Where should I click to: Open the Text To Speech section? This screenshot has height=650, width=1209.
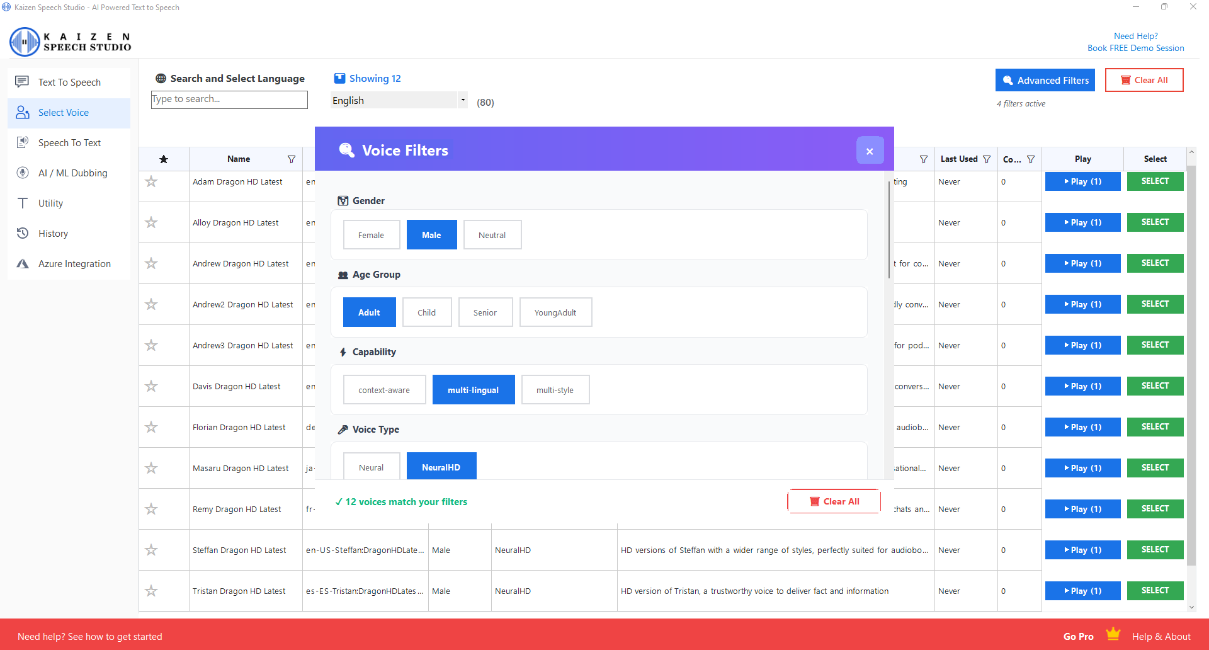69,82
